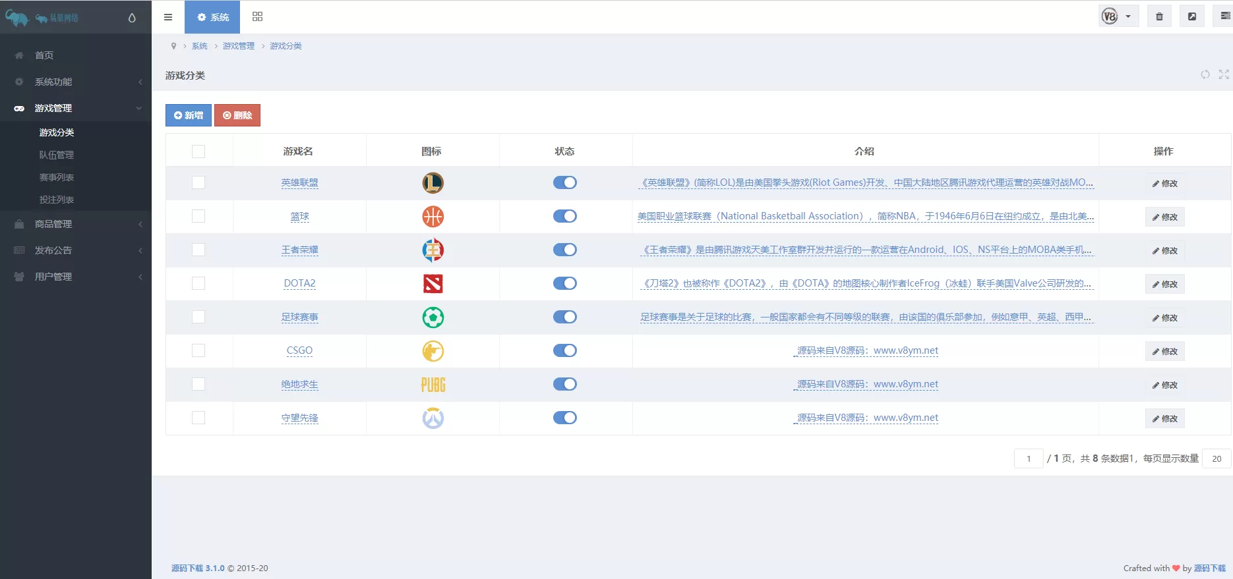Click the external link icon in top bar
Viewport: 1233px width, 579px height.
[1192, 16]
